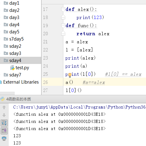Screen dimensions: 146x146
Task: Open test.py in the project tree
Action: 22,68
